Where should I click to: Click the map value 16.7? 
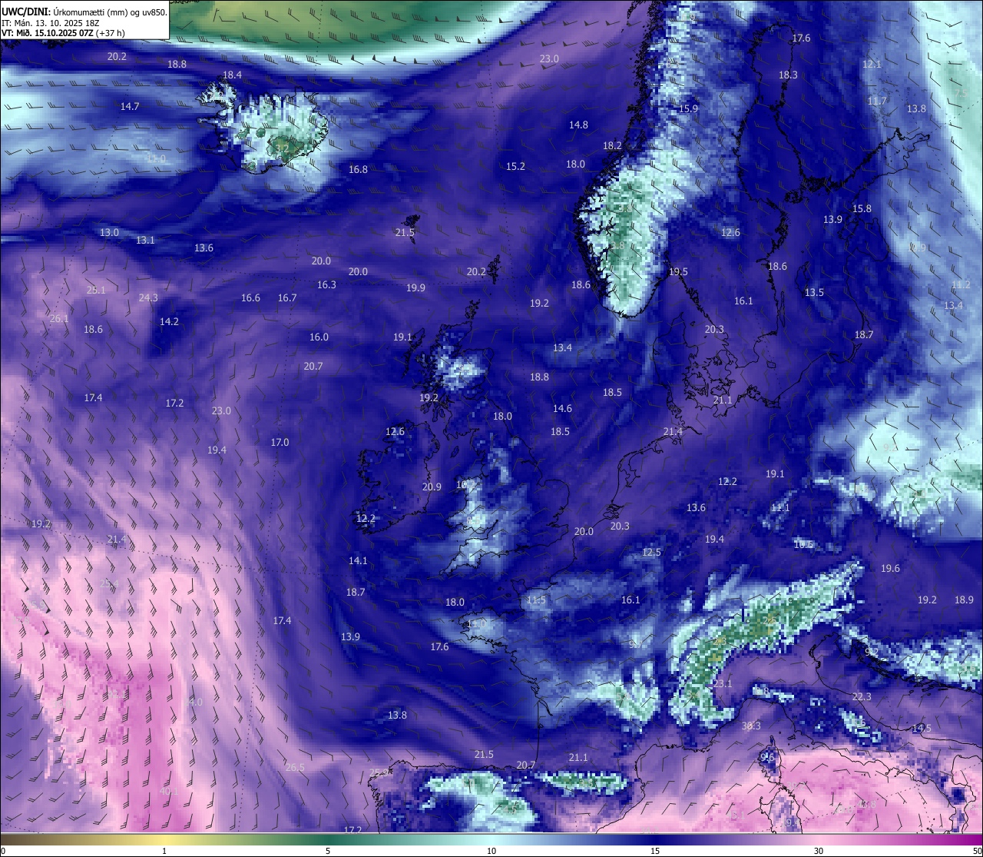[x=287, y=297]
